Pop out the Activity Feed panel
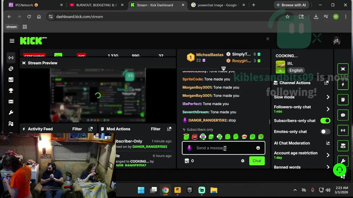The image size is (353, 198). [x=90, y=129]
